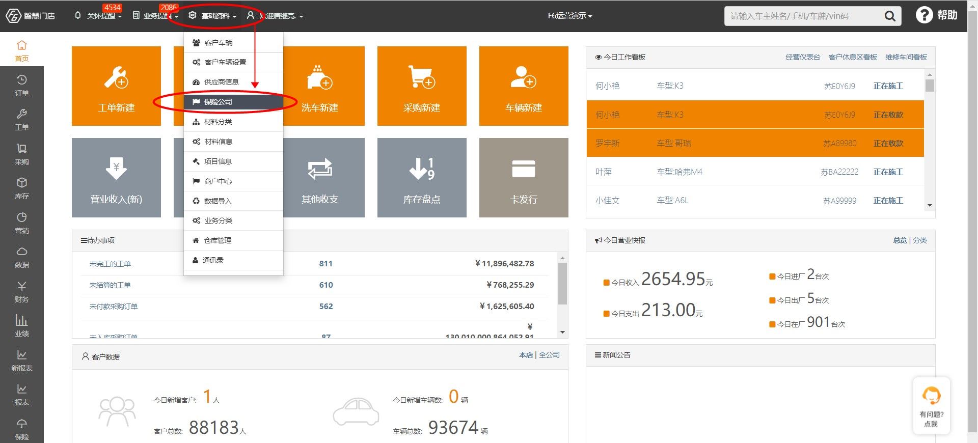Image resolution: width=978 pixels, height=443 pixels.
Task: Select 通讯录 menu item
Action: click(x=233, y=260)
